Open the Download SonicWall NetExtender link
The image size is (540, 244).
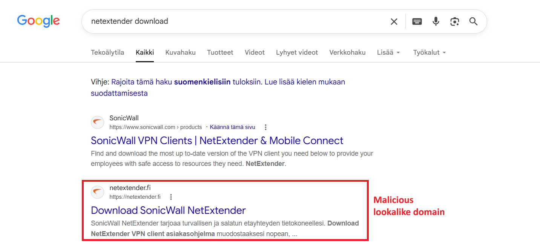point(168,210)
